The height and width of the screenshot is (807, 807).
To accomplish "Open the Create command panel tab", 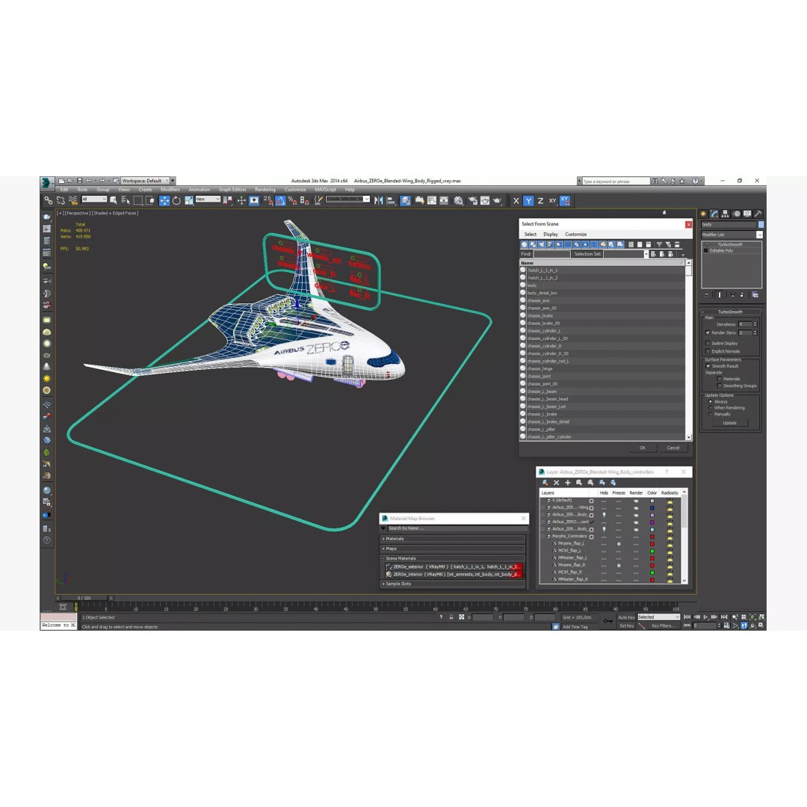I will click(704, 214).
